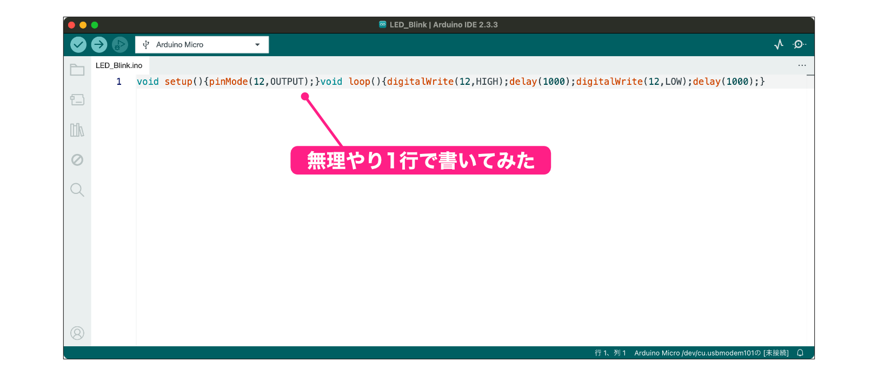Click the digitalWrite(12,HIGH) call

445,82
